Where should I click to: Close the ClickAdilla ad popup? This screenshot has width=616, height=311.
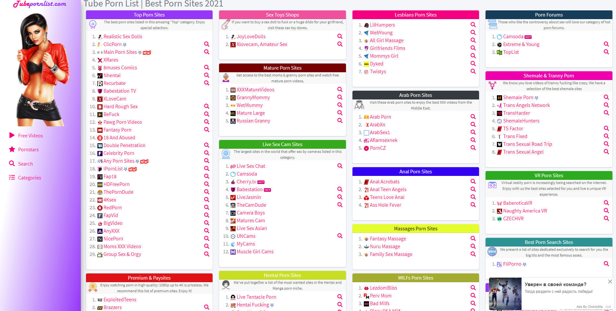coord(610,282)
